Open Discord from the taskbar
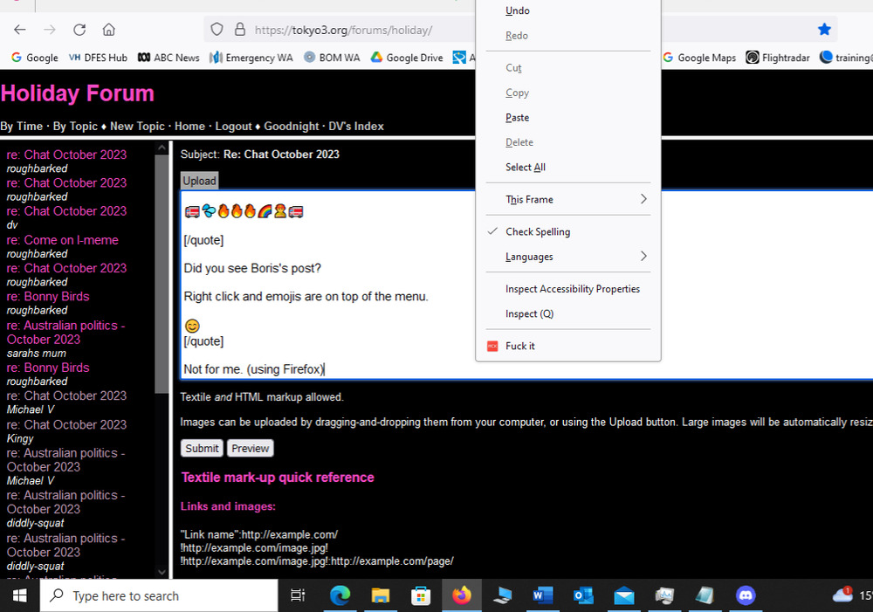Image resolution: width=873 pixels, height=612 pixels. pyautogui.click(x=746, y=595)
